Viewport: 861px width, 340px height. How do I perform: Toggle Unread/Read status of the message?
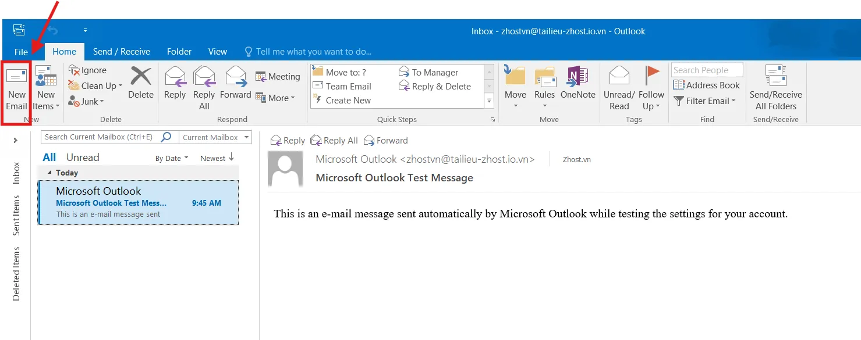click(619, 85)
